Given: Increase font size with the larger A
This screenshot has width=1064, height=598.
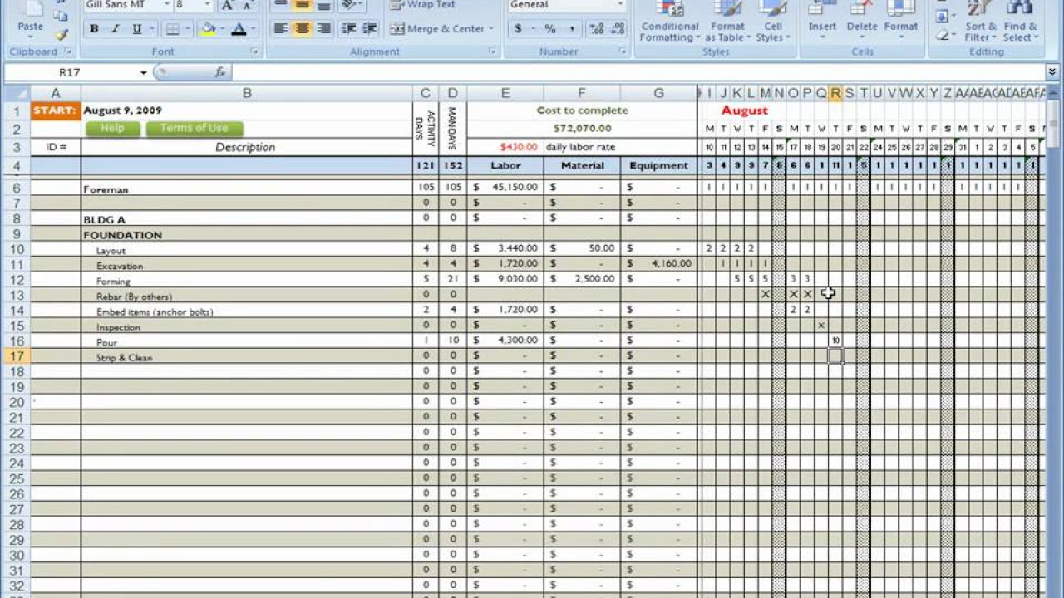Looking at the screenshot, I should [x=228, y=6].
